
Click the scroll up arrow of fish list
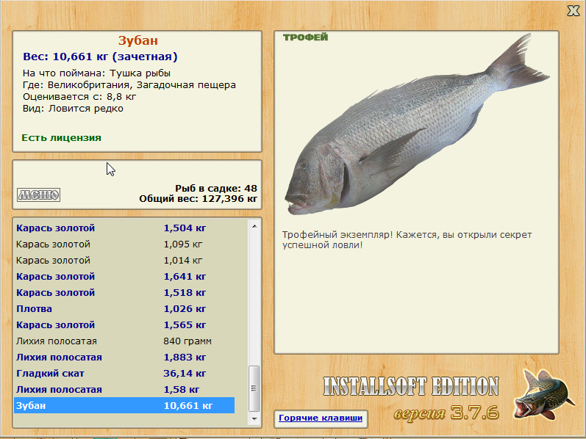pos(254,226)
